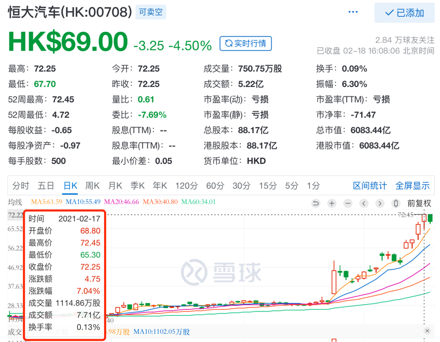Click the chart reset (undo arrow) icon

[x=316, y=203]
